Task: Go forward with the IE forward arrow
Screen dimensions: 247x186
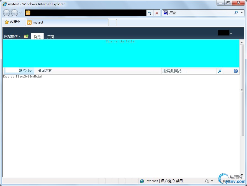Action: [15, 13]
